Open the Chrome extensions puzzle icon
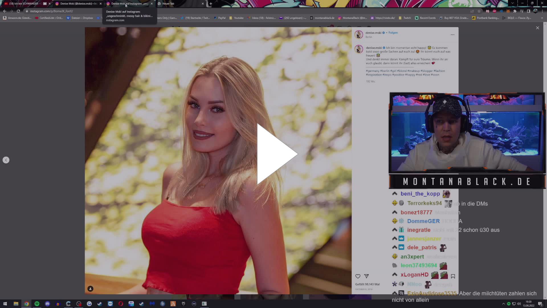This screenshot has height=308, width=547. tap(515, 11)
